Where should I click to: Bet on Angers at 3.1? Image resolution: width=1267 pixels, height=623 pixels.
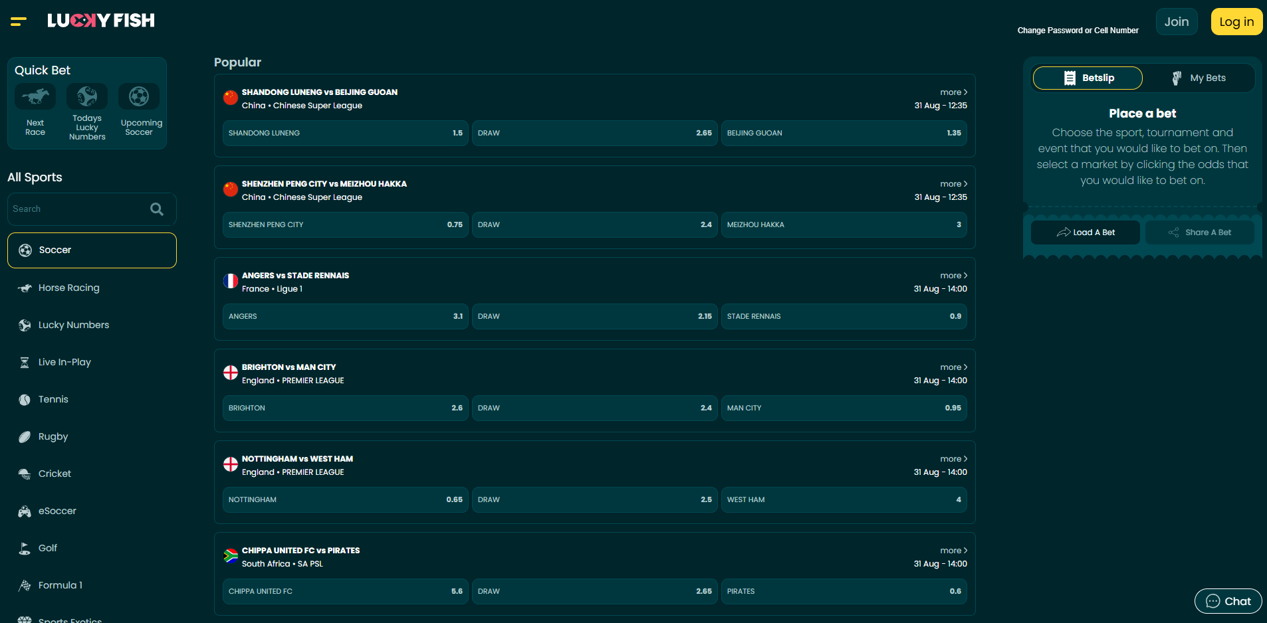pos(346,316)
